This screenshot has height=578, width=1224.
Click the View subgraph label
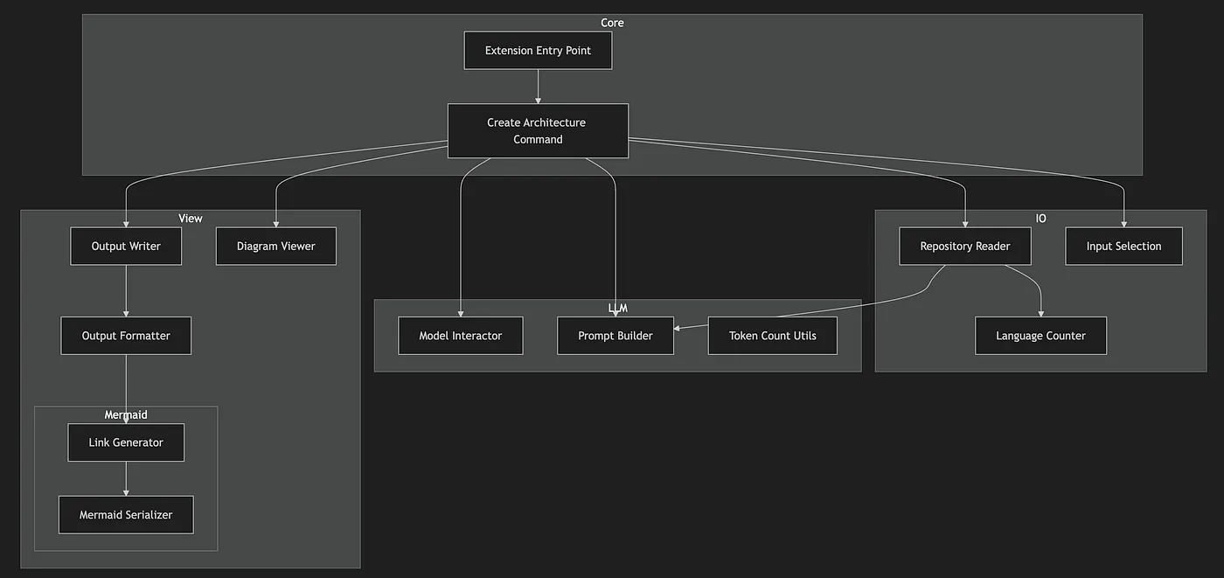tap(191, 218)
